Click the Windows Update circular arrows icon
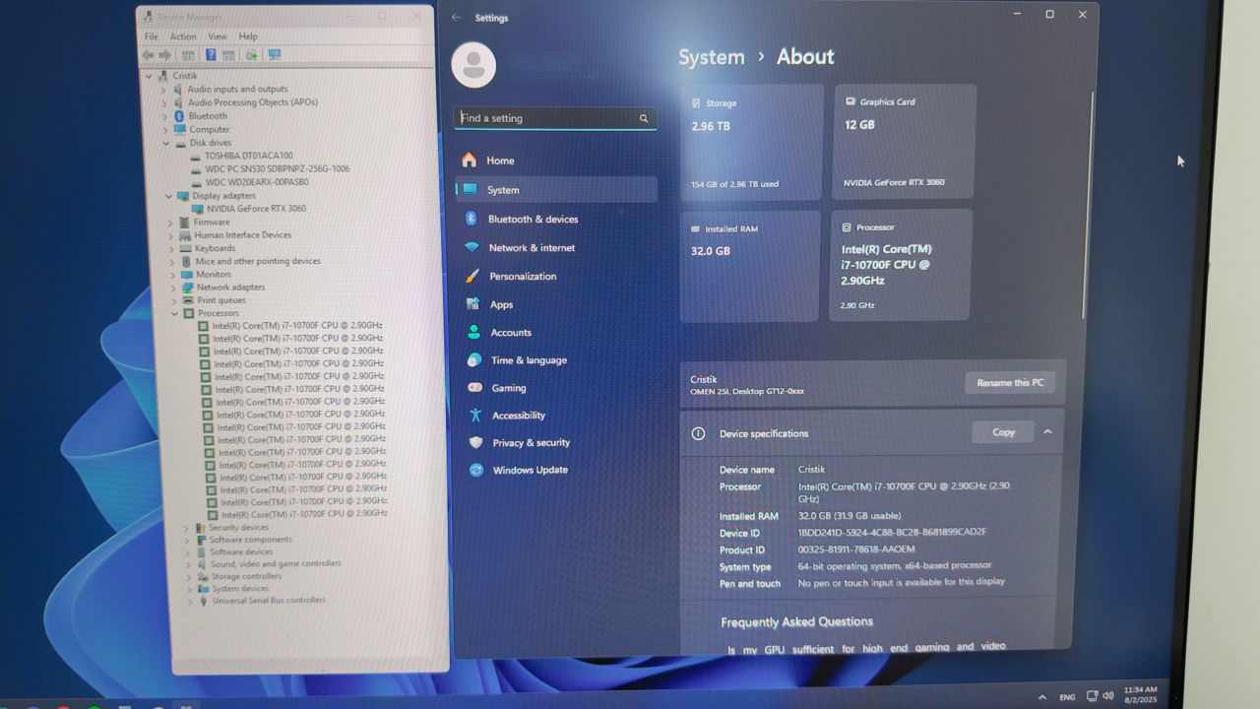The height and width of the screenshot is (709, 1260). [x=476, y=470]
